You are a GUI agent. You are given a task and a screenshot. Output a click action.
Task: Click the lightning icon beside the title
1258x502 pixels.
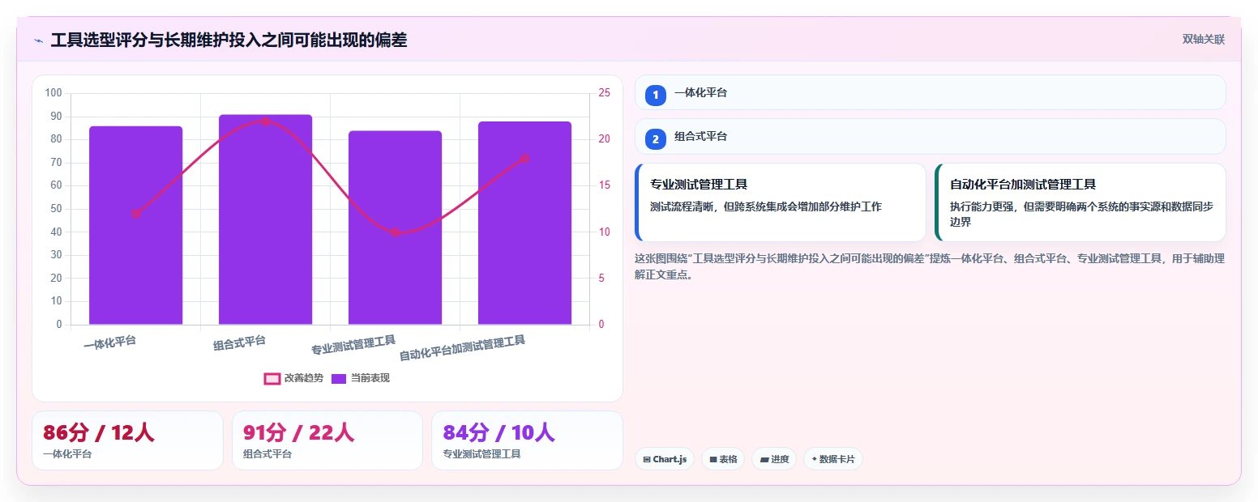point(38,40)
